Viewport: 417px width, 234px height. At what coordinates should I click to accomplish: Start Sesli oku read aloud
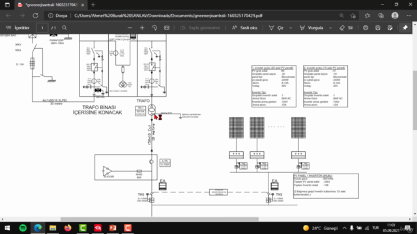point(244,27)
